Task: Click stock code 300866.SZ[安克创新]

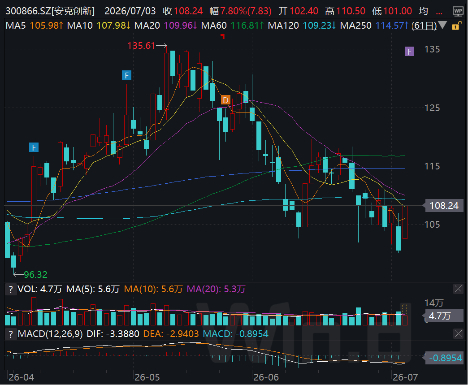Action: point(50,11)
